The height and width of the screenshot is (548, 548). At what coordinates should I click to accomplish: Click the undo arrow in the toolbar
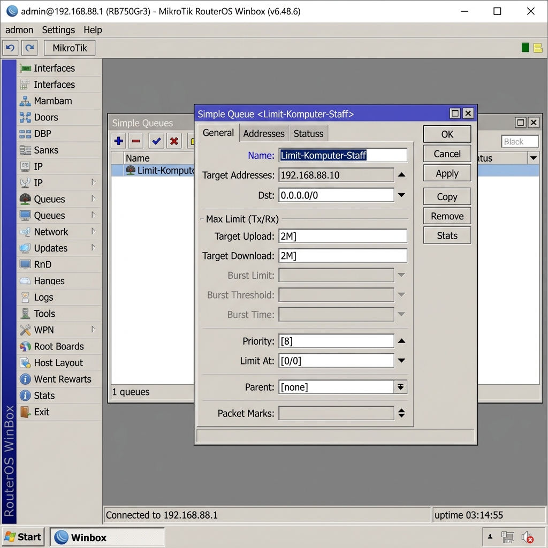(11, 48)
